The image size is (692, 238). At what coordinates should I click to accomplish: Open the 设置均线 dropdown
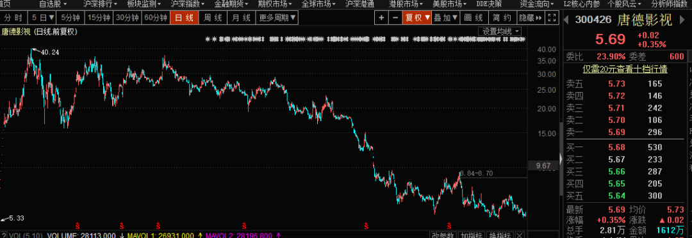[x=500, y=31]
